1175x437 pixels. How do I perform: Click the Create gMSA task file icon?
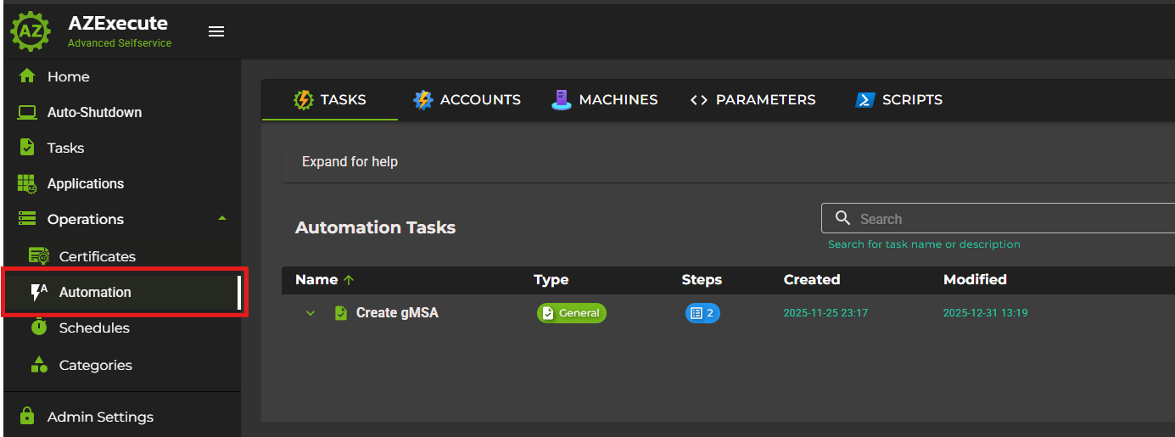(x=340, y=313)
